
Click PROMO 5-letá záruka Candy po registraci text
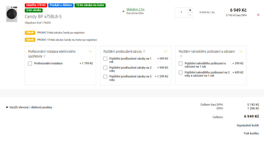pos(61,33)
